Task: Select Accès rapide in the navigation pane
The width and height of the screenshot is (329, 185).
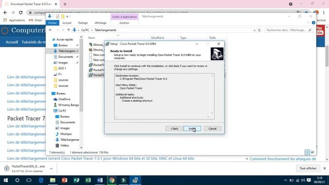Action: [x=64, y=40]
